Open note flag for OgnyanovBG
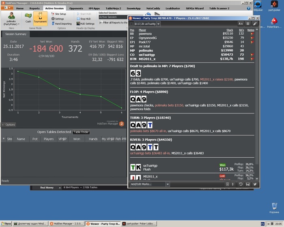Viewport: 284px width, 227px height. 252,38
